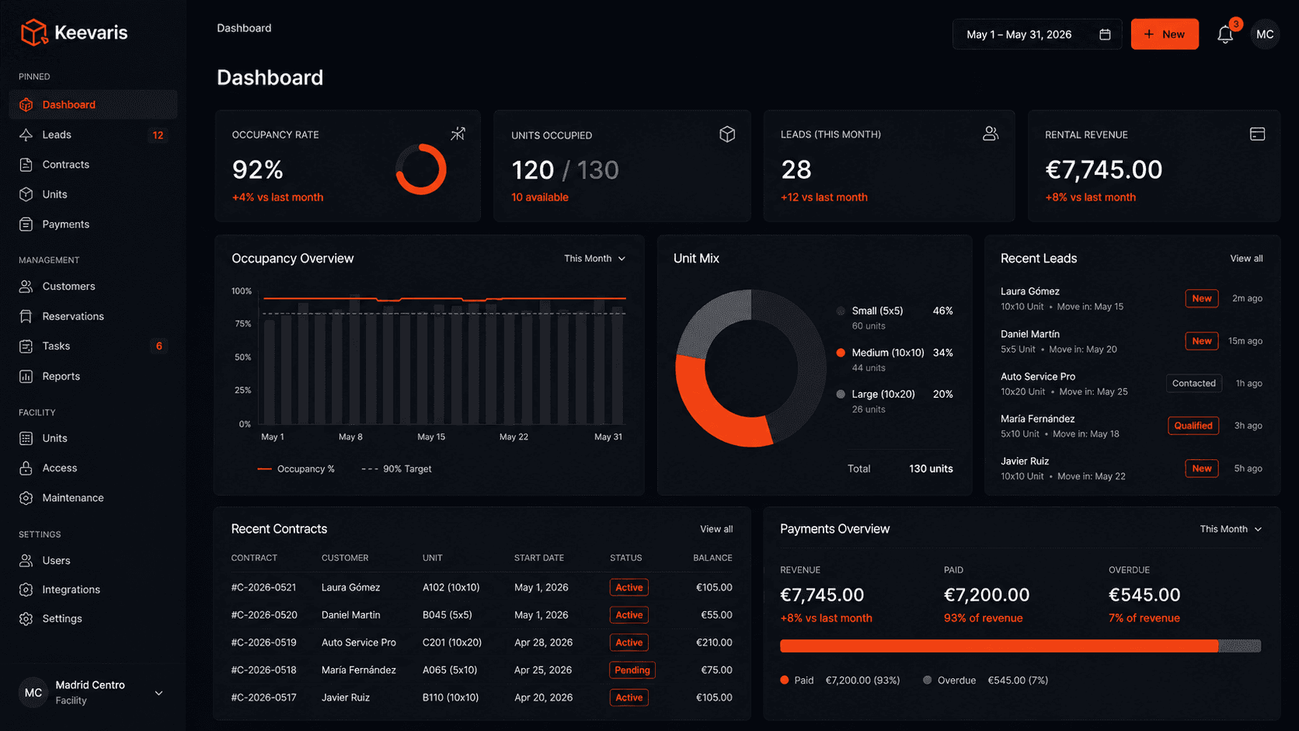This screenshot has height=731, width=1299.
Task: Click the Contracts document icon
Action: tap(26, 165)
